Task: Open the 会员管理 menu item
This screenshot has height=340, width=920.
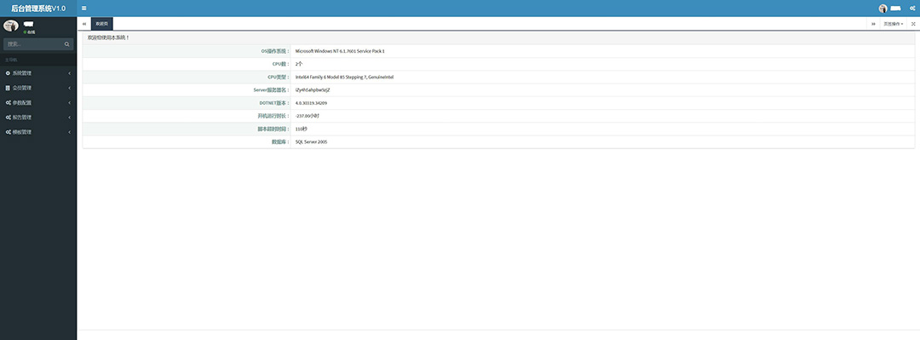Action: click(x=38, y=88)
